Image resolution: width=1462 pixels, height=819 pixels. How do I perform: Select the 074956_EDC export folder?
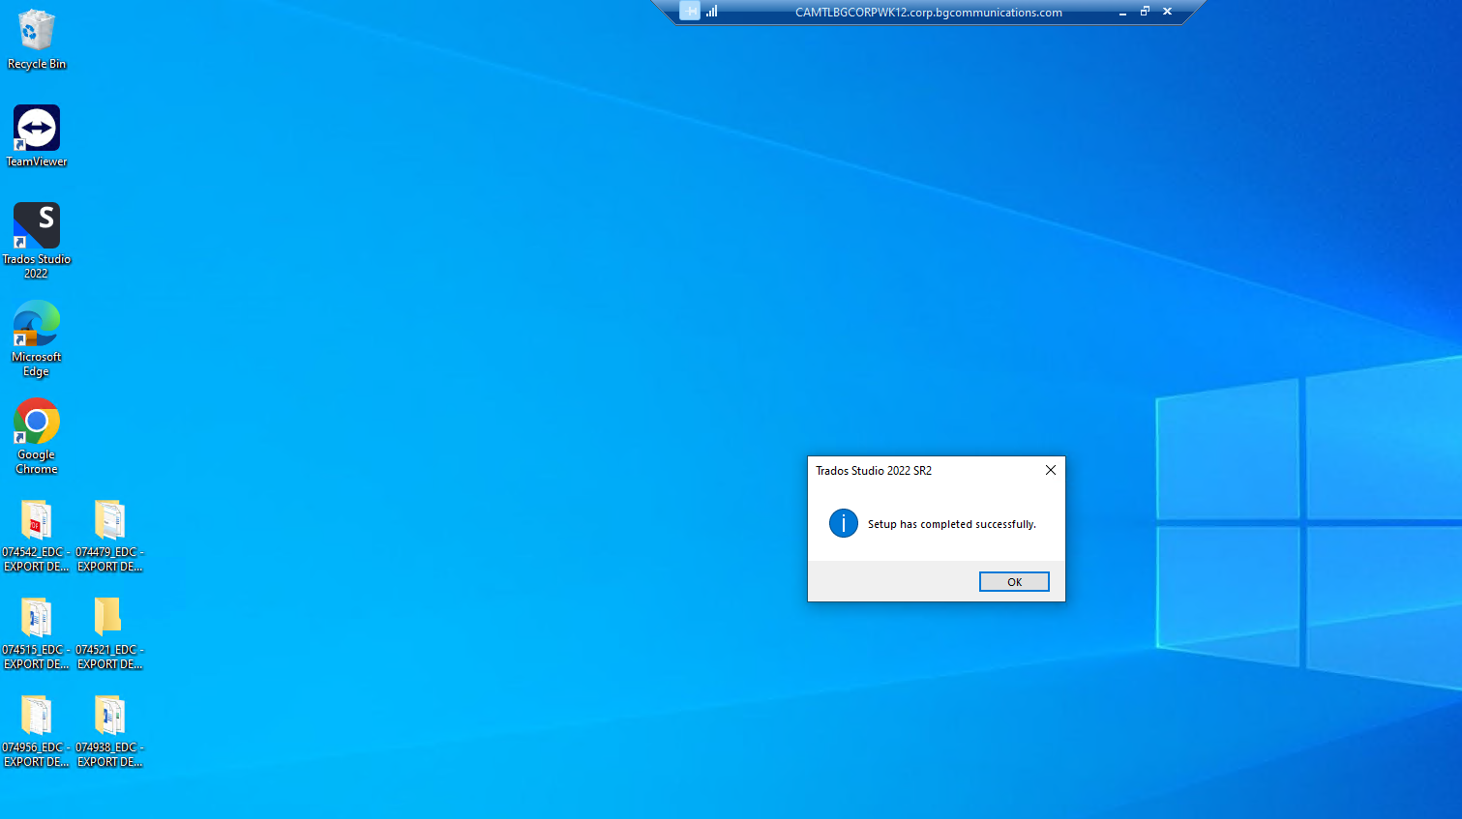[36, 731]
